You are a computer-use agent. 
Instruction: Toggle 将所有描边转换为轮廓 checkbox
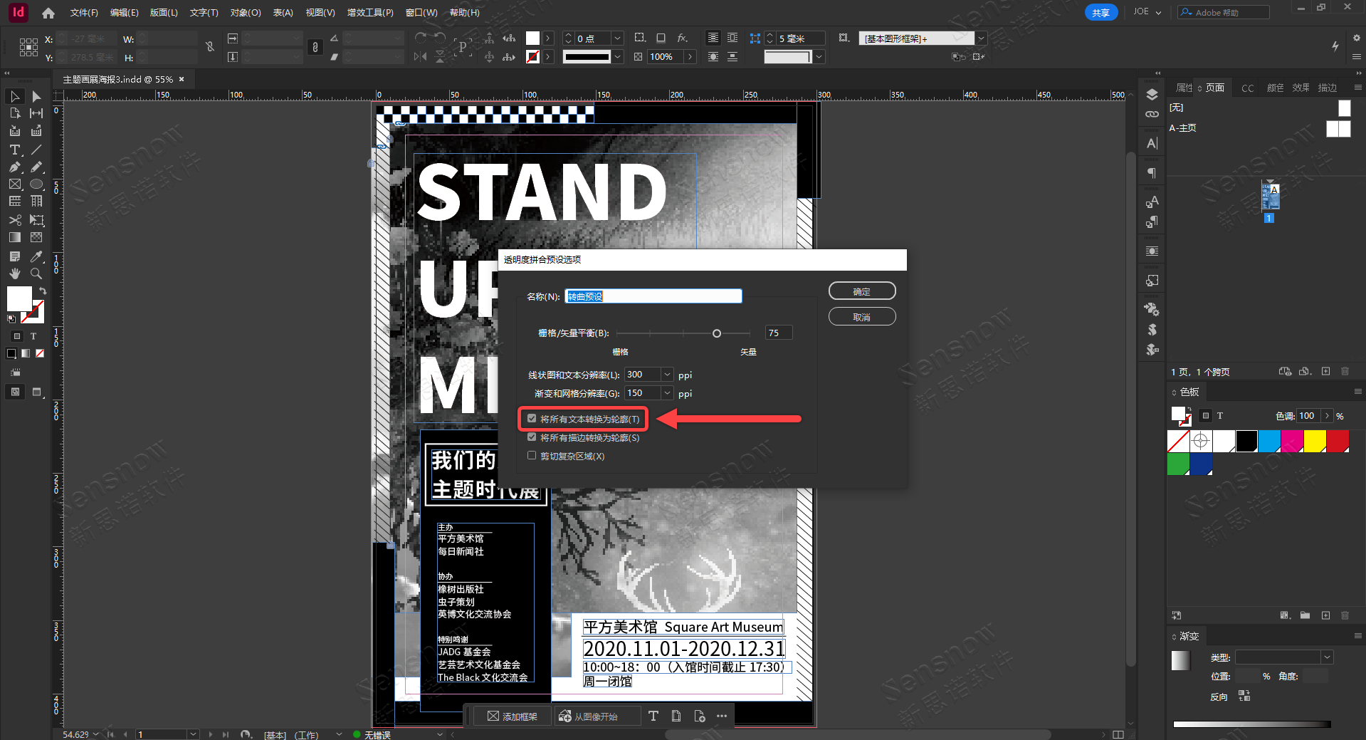point(532,437)
